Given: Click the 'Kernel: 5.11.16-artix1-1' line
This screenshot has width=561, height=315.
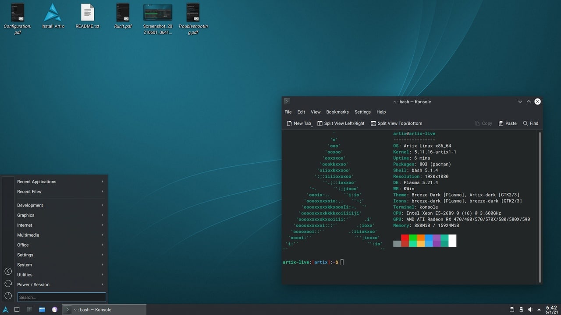Looking at the screenshot, I should pyautogui.click(x=425, y=152).
